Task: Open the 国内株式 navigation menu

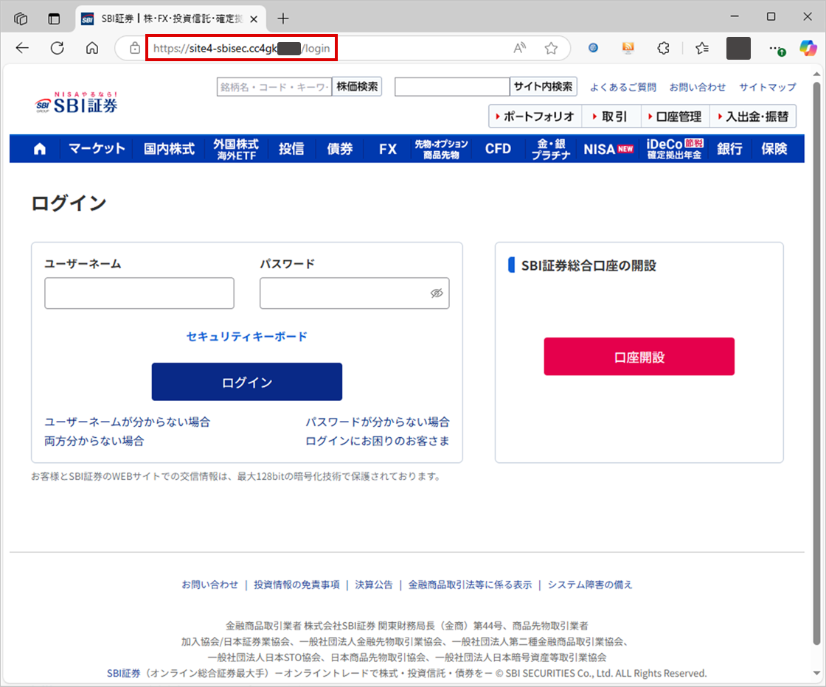Action: tap(169, 149)
